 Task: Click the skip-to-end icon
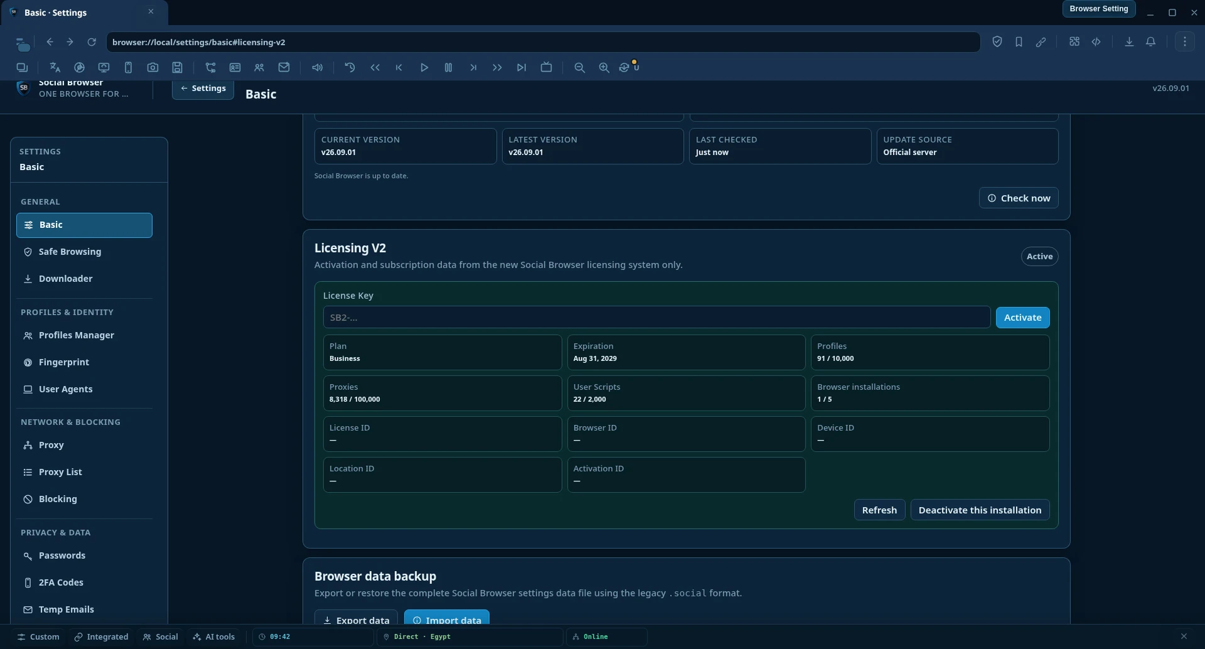521,67
